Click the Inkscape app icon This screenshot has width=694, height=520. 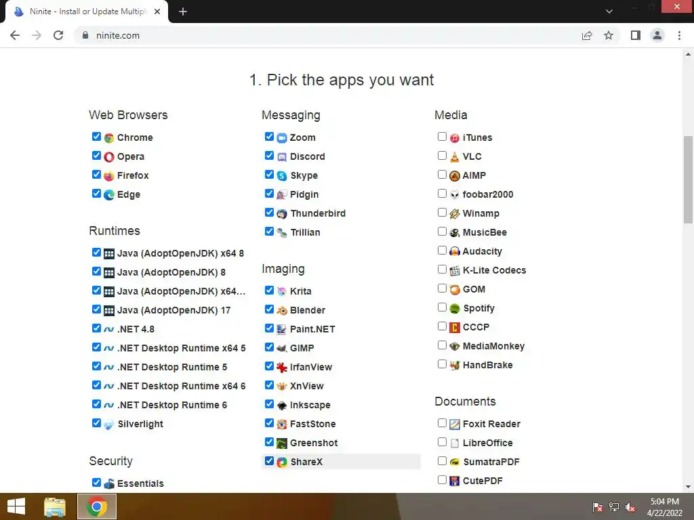(282, 406)
